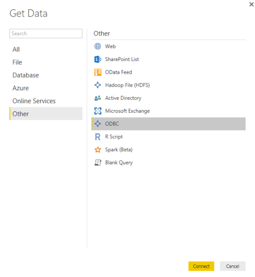Click the R Script icon

pyautogui.click(x=98, y=137)
